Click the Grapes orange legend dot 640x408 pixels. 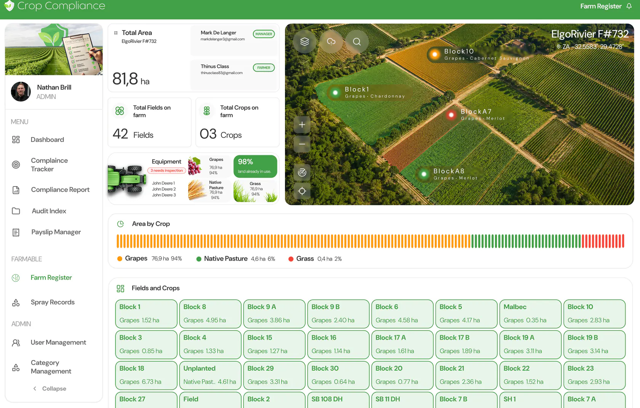(120, 259)
